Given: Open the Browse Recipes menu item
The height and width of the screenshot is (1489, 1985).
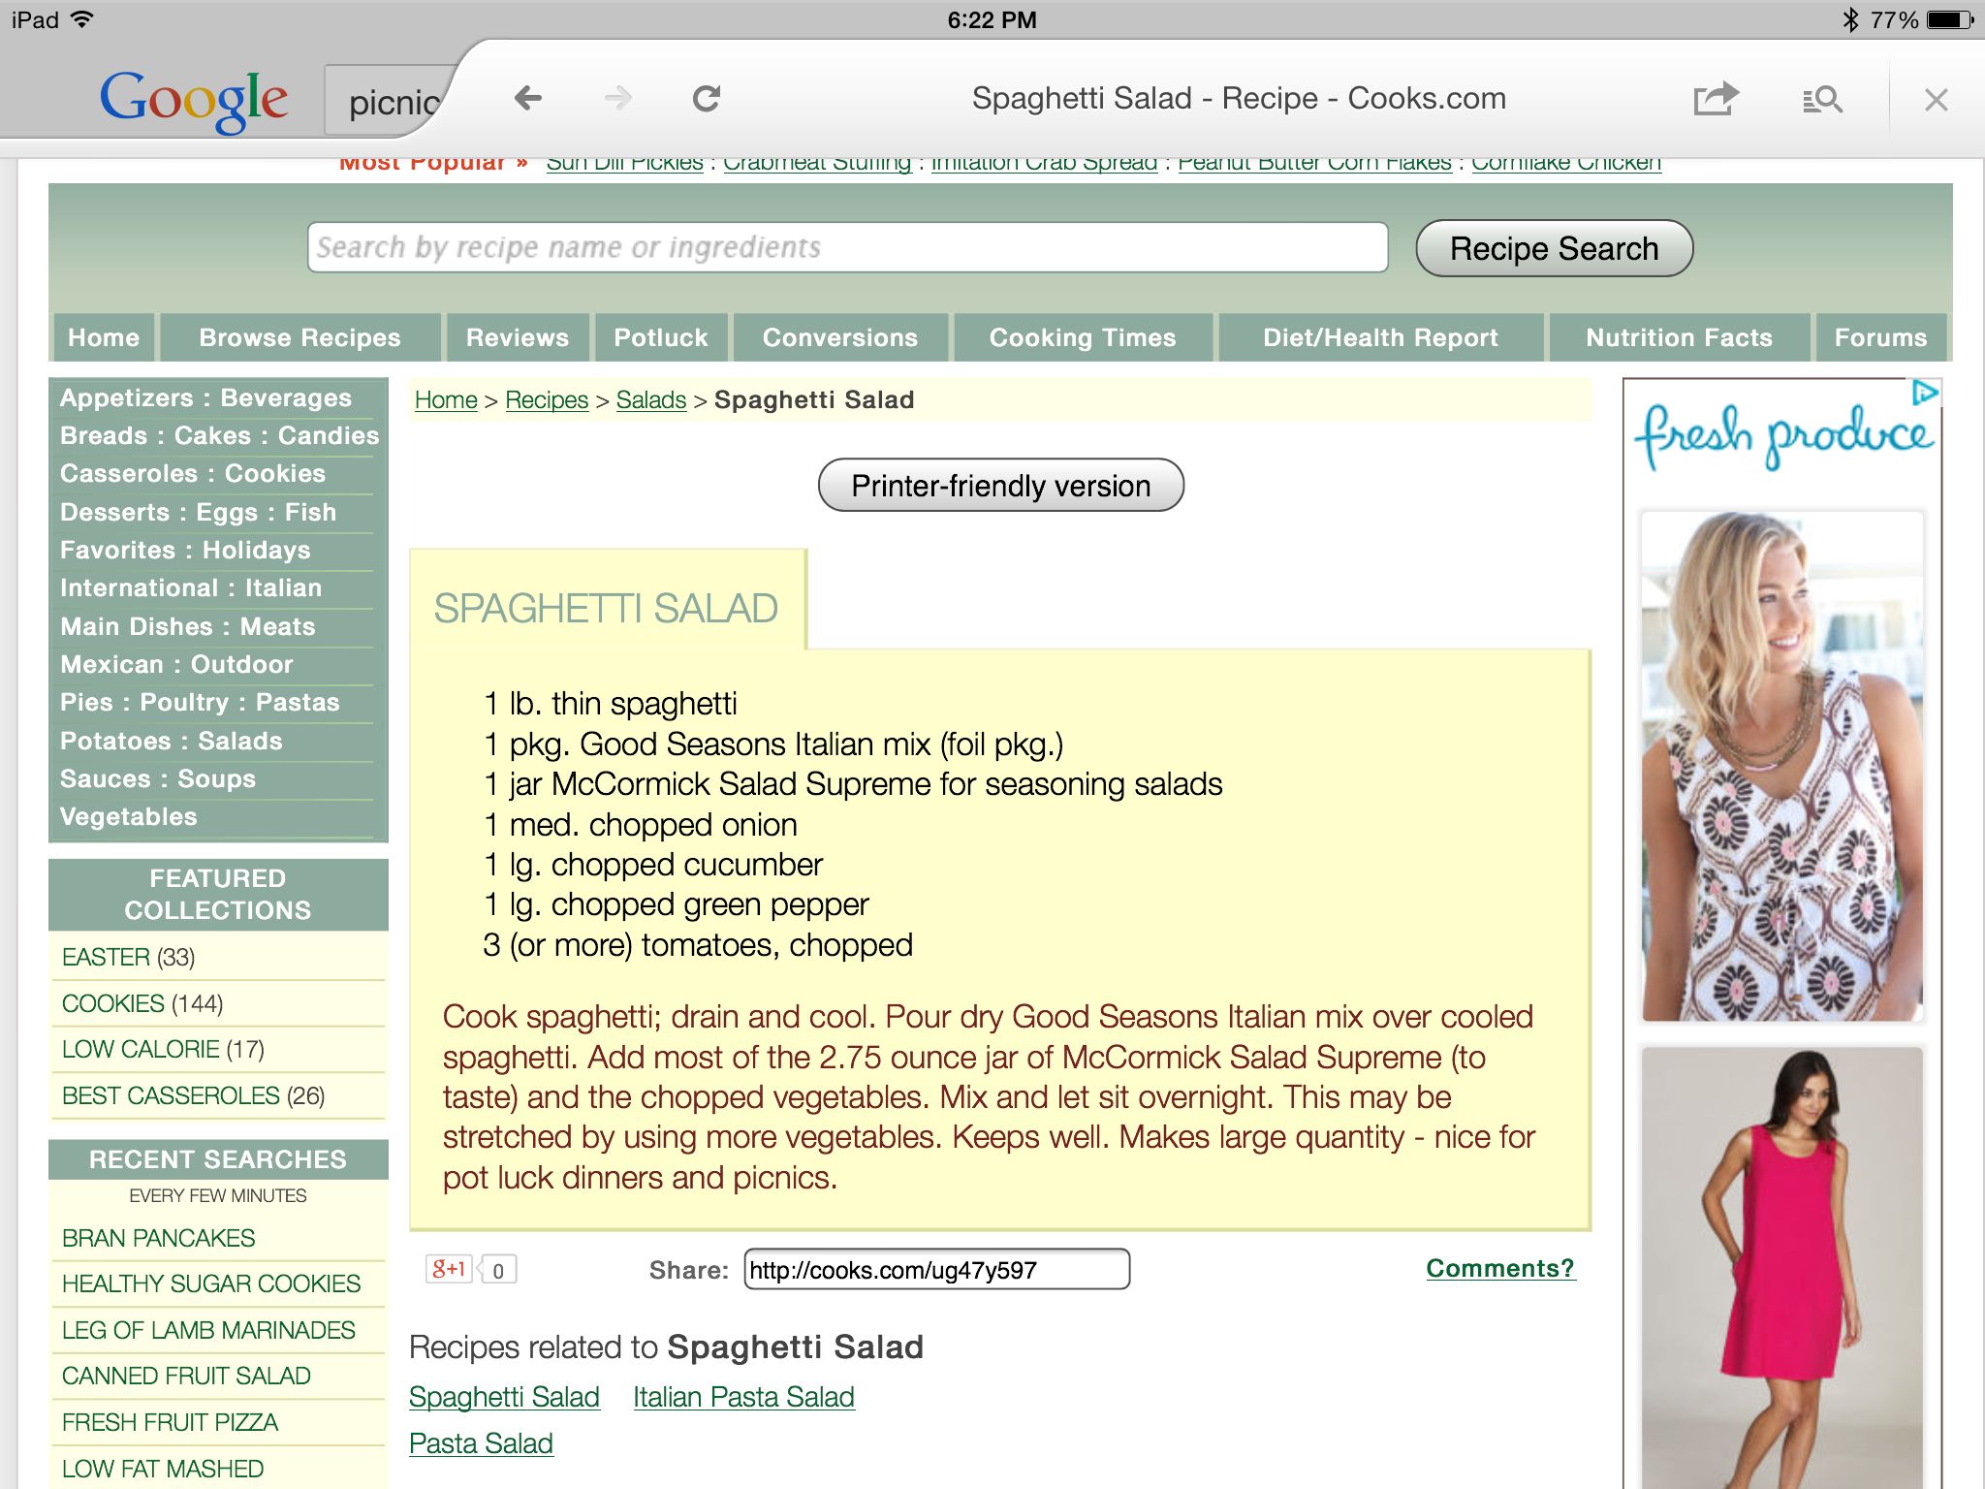Looking at the screenshot, I should coord(300,338).
